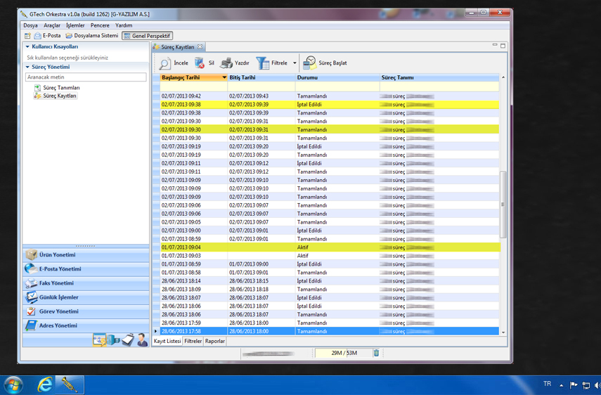601x395 pixels.
Task: Click the vertical scrollbar thumb of the table
Action: (503, 205)
